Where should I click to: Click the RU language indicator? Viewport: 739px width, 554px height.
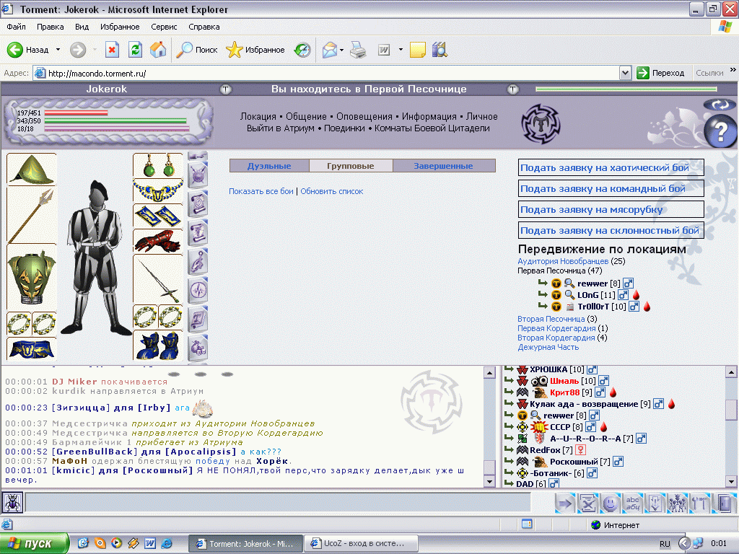pos(665,544)
